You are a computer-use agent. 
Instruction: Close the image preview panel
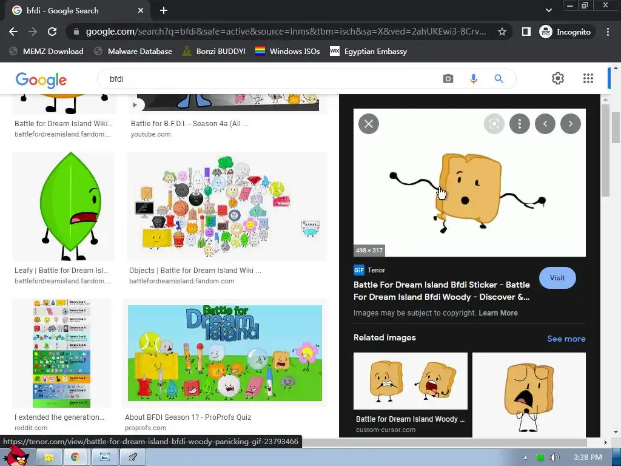tap(369, 124)
